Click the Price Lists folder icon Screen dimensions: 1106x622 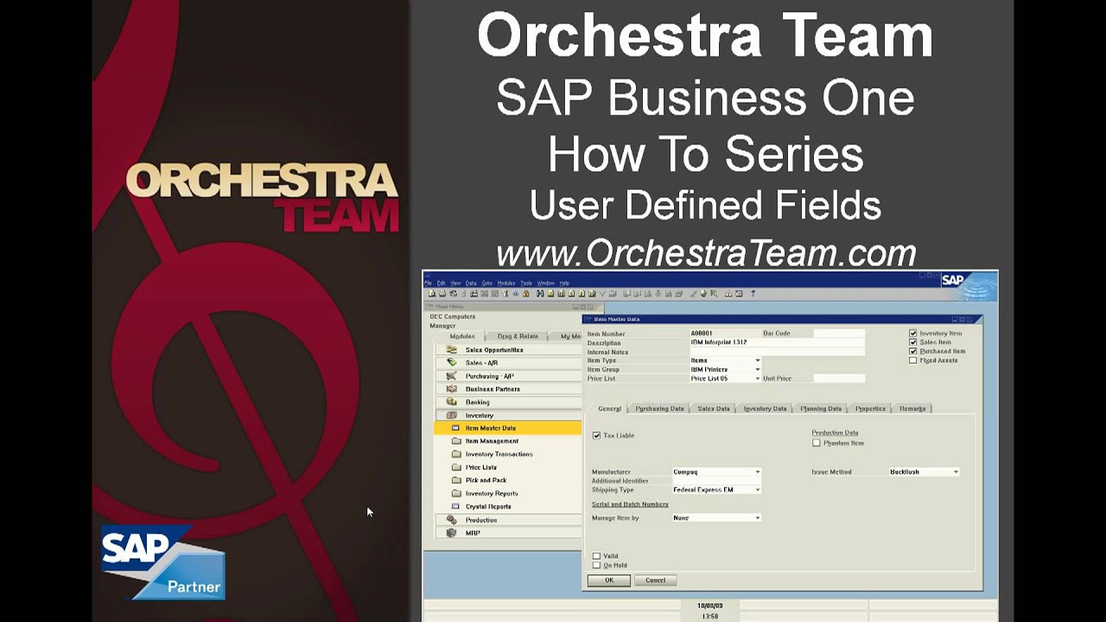(x=456, y=467)
